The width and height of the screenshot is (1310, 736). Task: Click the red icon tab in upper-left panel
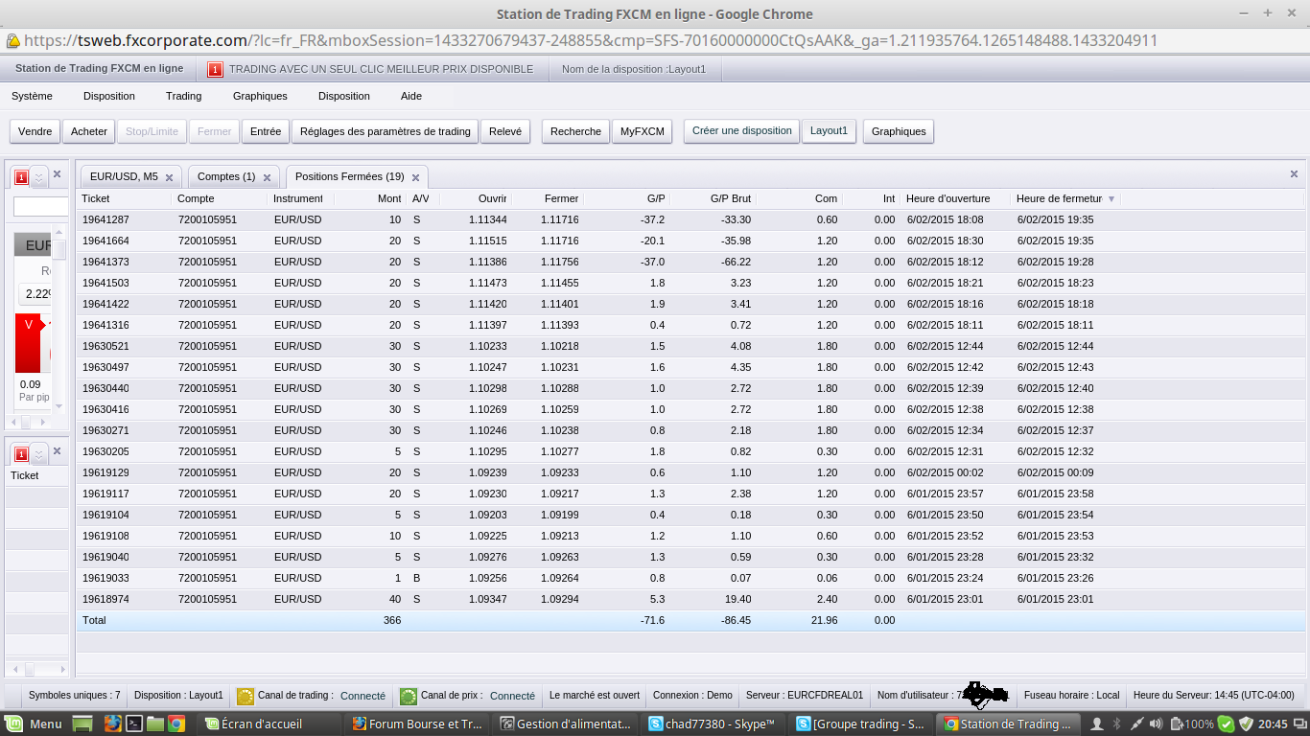point(21,177)
